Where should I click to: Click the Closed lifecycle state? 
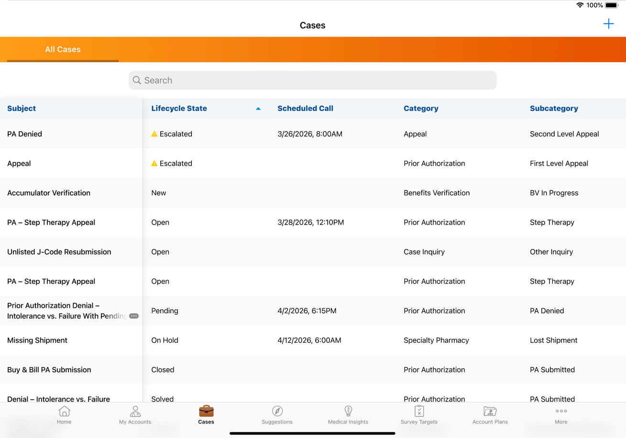click(x=163, y=370)
